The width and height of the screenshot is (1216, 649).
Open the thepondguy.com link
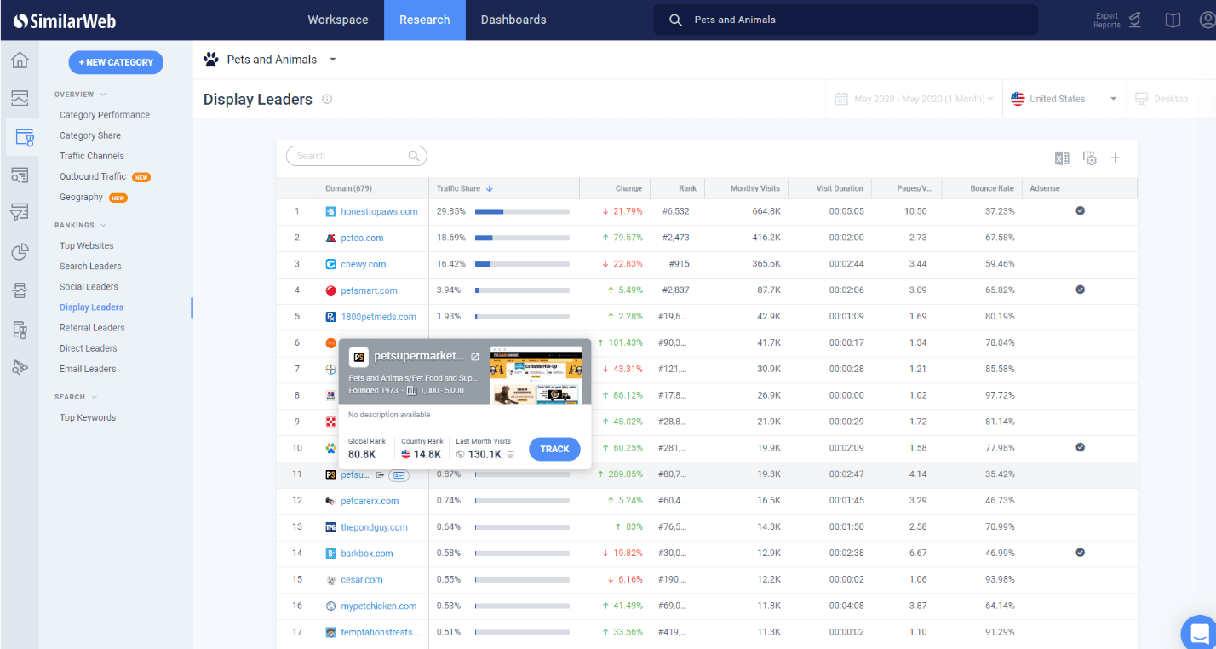click(374, 527)
